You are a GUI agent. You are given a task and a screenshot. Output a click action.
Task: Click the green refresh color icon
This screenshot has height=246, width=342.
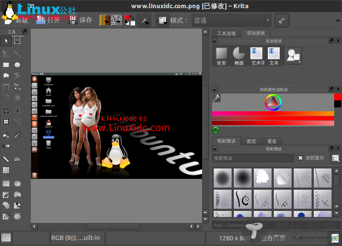pos(216,130)
